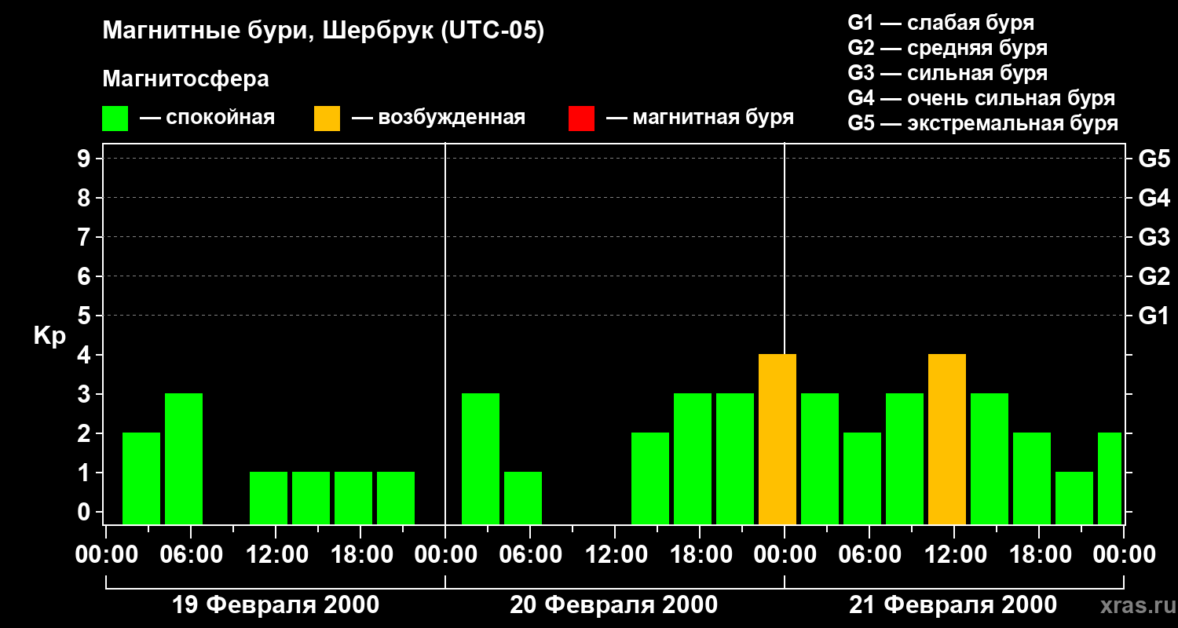Screen dimensions: 1178x628
Task: Click the 'G2' label on the right axis
Action: 1154,276
